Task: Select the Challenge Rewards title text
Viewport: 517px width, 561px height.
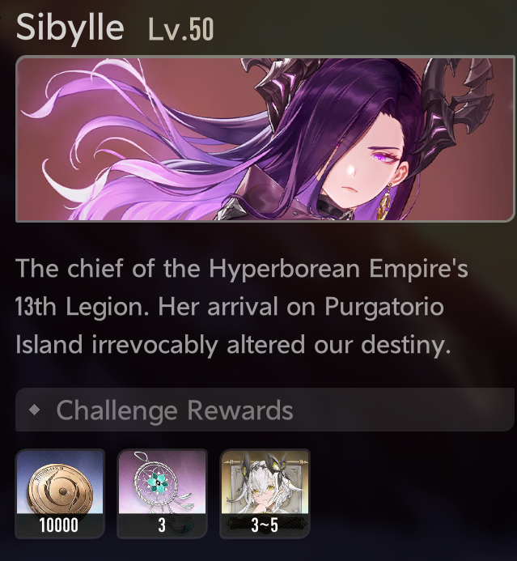Action: pos(175,410)
